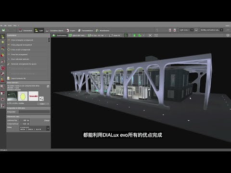Click the Designation input field
Viewport: 231px width, 173px height.
[34, 112]
